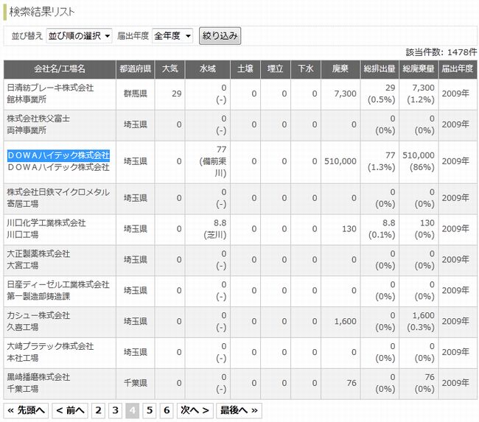Select current page 4 indicator
The image size is (479, 422).
click(132, 410)
